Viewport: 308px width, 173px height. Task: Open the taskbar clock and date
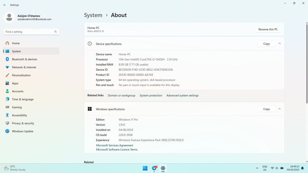(x=293, y=168)
